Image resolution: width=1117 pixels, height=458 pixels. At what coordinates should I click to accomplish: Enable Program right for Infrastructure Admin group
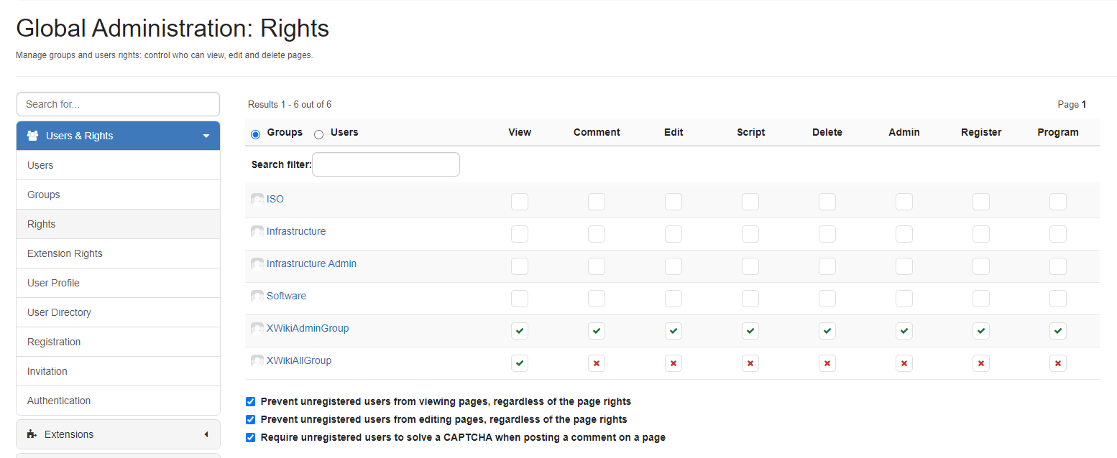pos(1058,266)
